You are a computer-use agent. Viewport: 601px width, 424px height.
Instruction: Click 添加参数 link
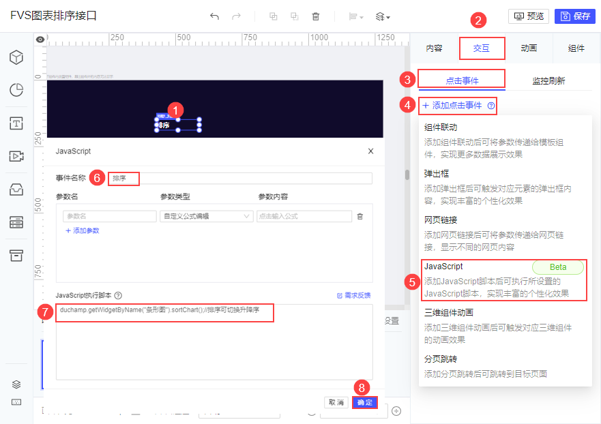tap(83, 230)
